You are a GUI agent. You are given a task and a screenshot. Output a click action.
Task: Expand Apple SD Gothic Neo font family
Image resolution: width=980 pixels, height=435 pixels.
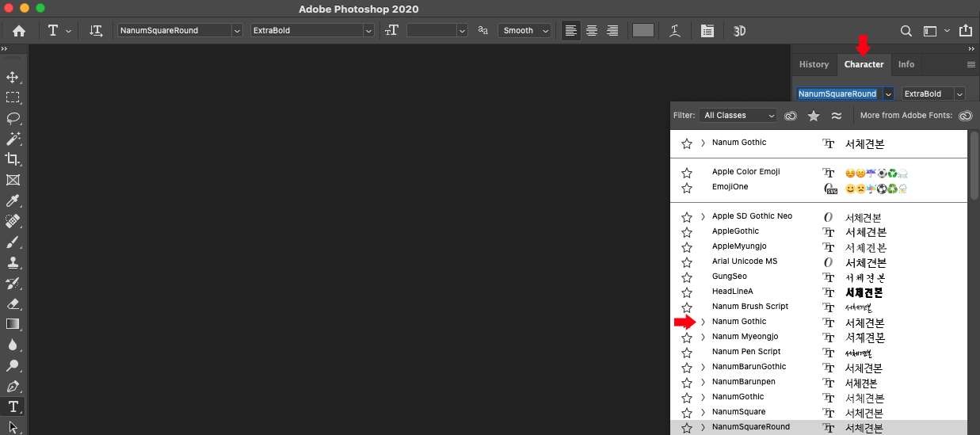click(x=703, y=217)
